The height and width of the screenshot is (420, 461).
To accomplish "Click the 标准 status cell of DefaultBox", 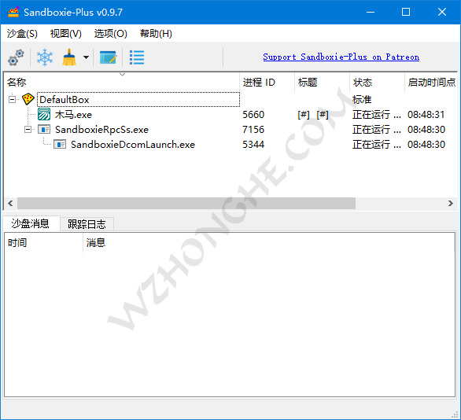I will coord(362,99).
